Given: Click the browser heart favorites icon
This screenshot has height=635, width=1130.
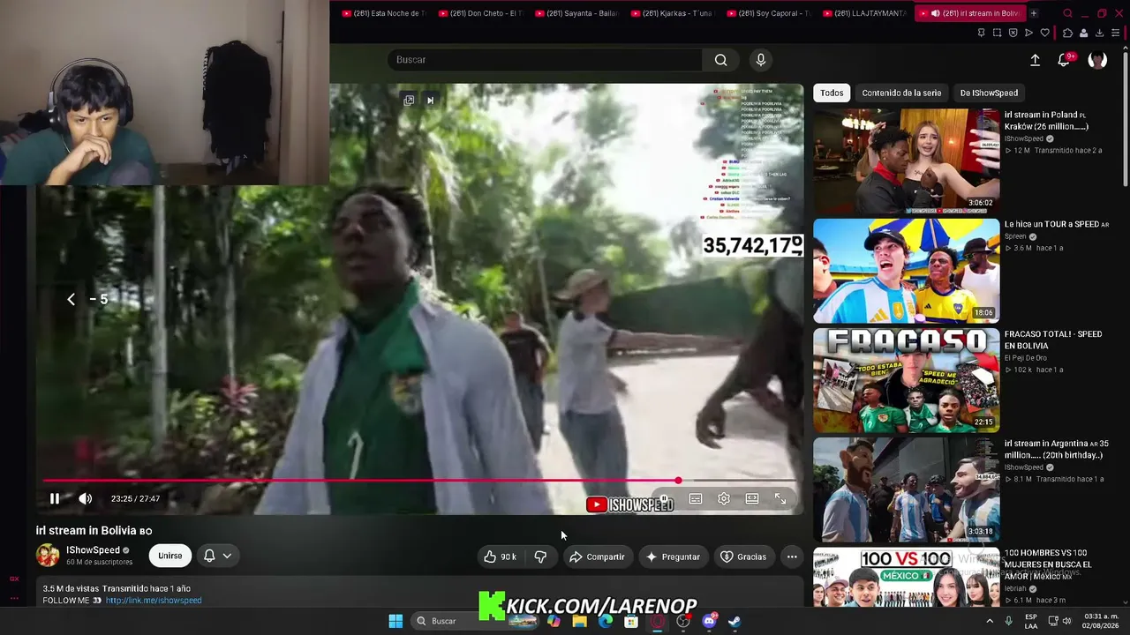Looking at the screenshot, I should pos(1045,33).
